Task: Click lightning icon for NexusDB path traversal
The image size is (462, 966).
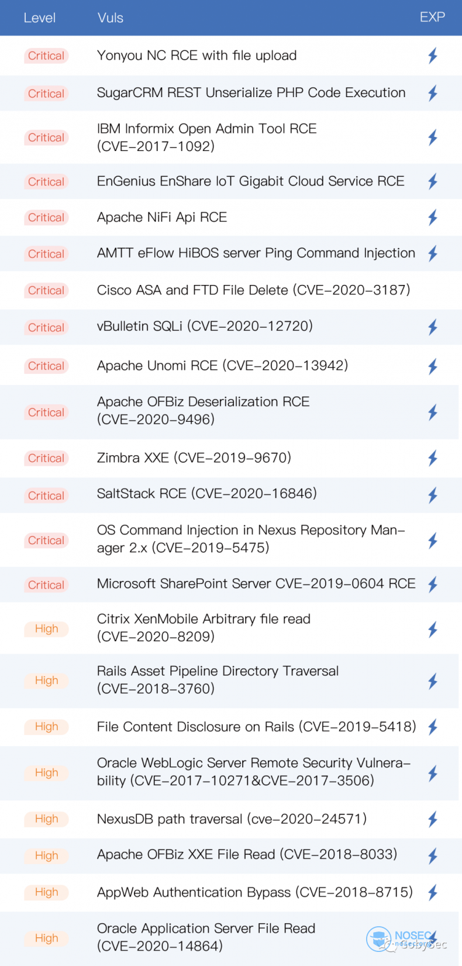Action: point(433,819)
